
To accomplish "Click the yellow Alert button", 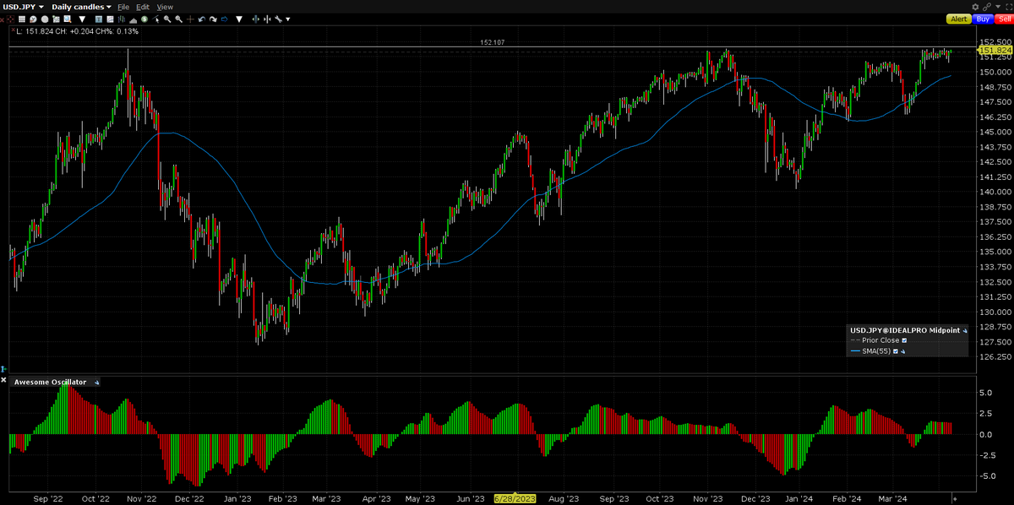I will [959, 19].
